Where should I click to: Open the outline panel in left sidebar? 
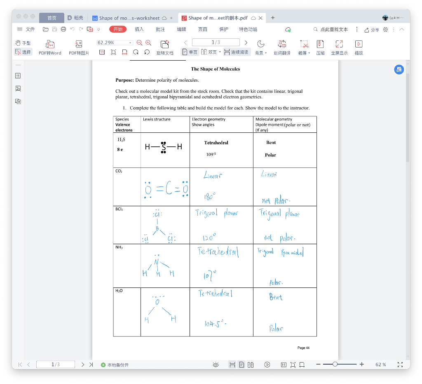18,75
